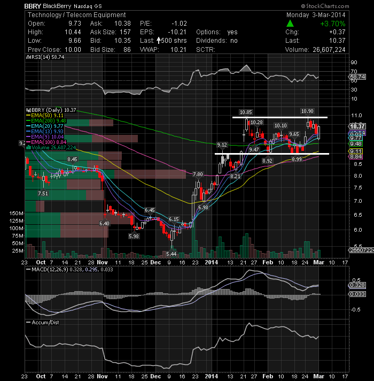The image size is (374, 381).
Task: Click the 6.15 price annotation
Action: [174, 219]
